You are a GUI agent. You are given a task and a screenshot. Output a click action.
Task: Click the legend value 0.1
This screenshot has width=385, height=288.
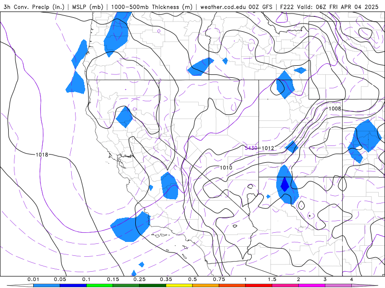[87, 279]
